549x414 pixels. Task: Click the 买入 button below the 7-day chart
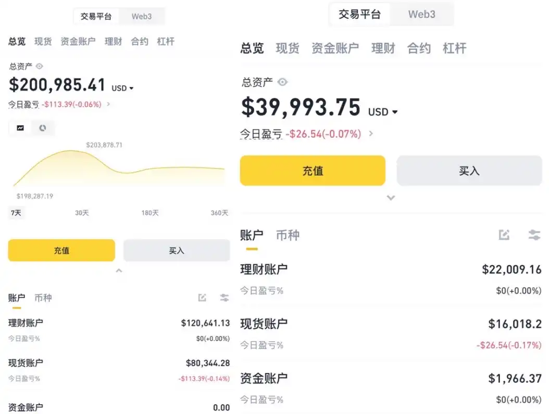[x=177, y=250]
